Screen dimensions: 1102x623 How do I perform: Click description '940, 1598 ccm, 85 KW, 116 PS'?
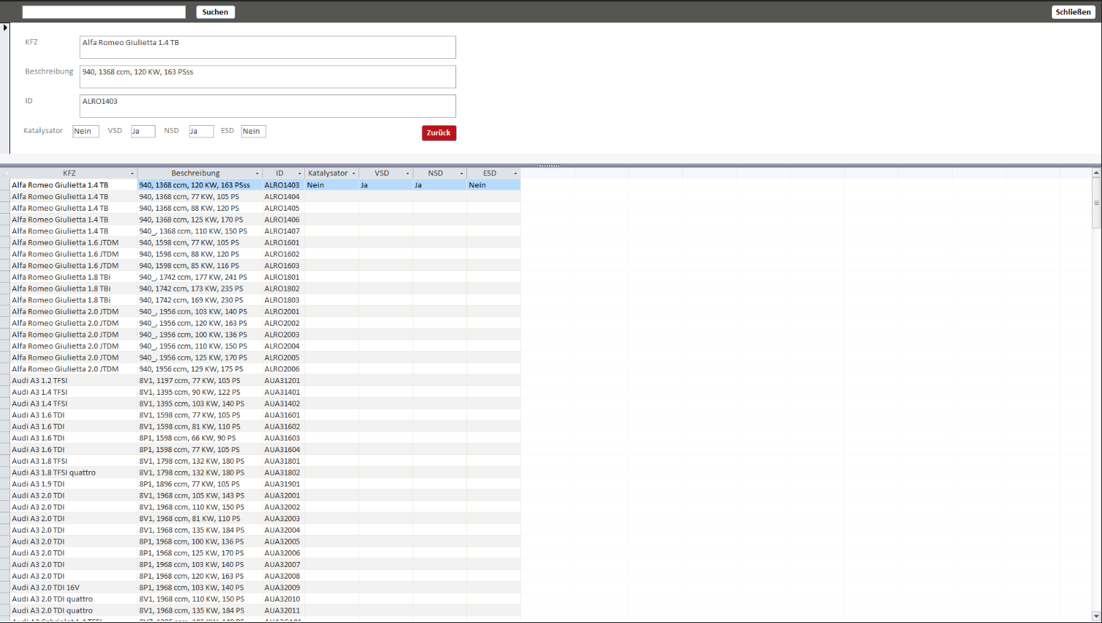(x=200, y=266)
